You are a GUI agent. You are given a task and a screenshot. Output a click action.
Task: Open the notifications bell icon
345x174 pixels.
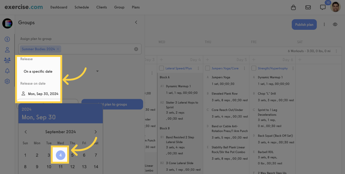pos(7,71)
